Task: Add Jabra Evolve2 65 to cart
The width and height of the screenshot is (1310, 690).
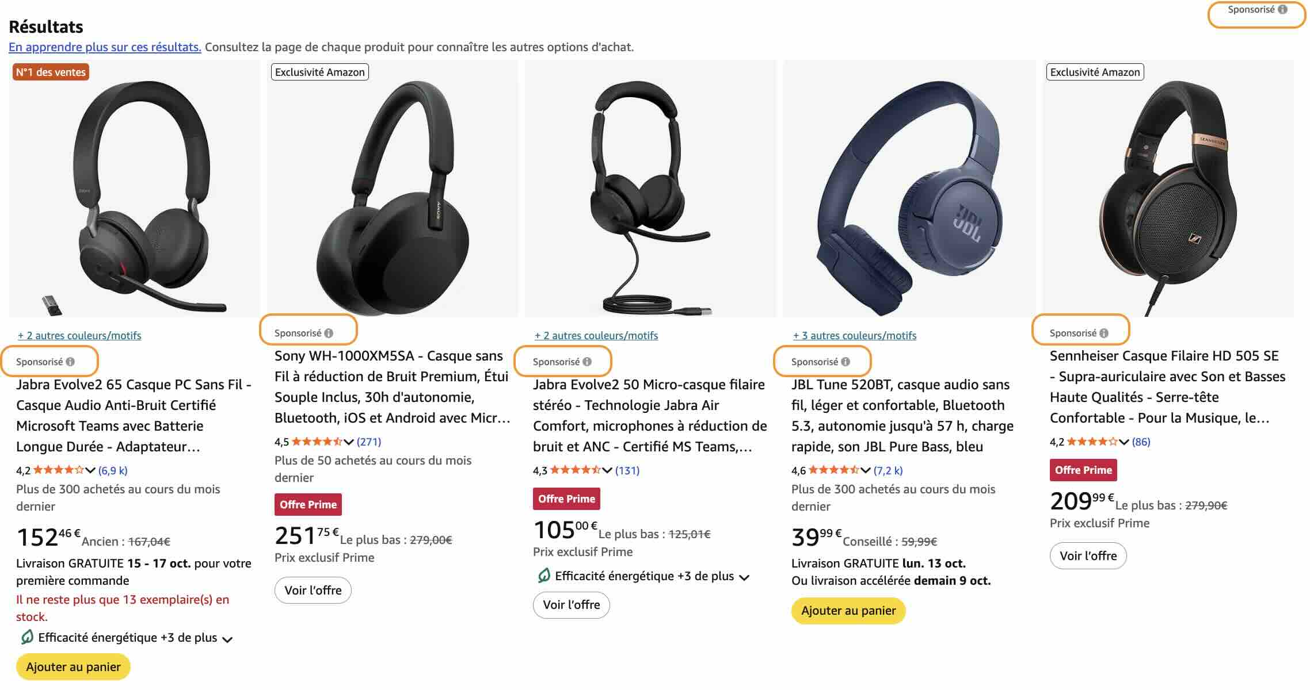Action: pyautogui.click(x=73, y=667)
